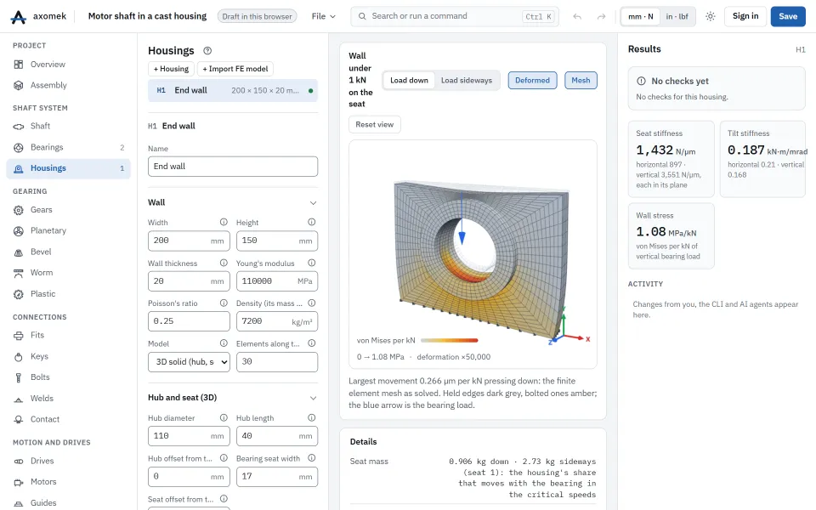This screenshot has height=510, width=816.
Task: Click the Young's modulus info icon
Action: click(x=312, y=263)
